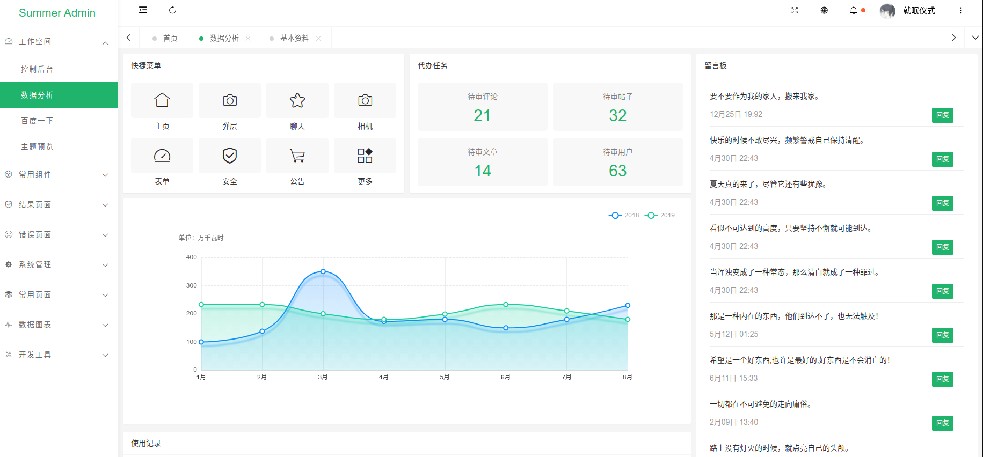Close the 数据分析 tab

(248, 38)
